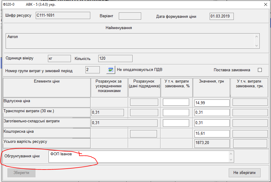Click the up arrow in the Обгрунтування ціни scrollbar
Image resolution: width=271 pixels, height=182 pixels.
point(231,154)
